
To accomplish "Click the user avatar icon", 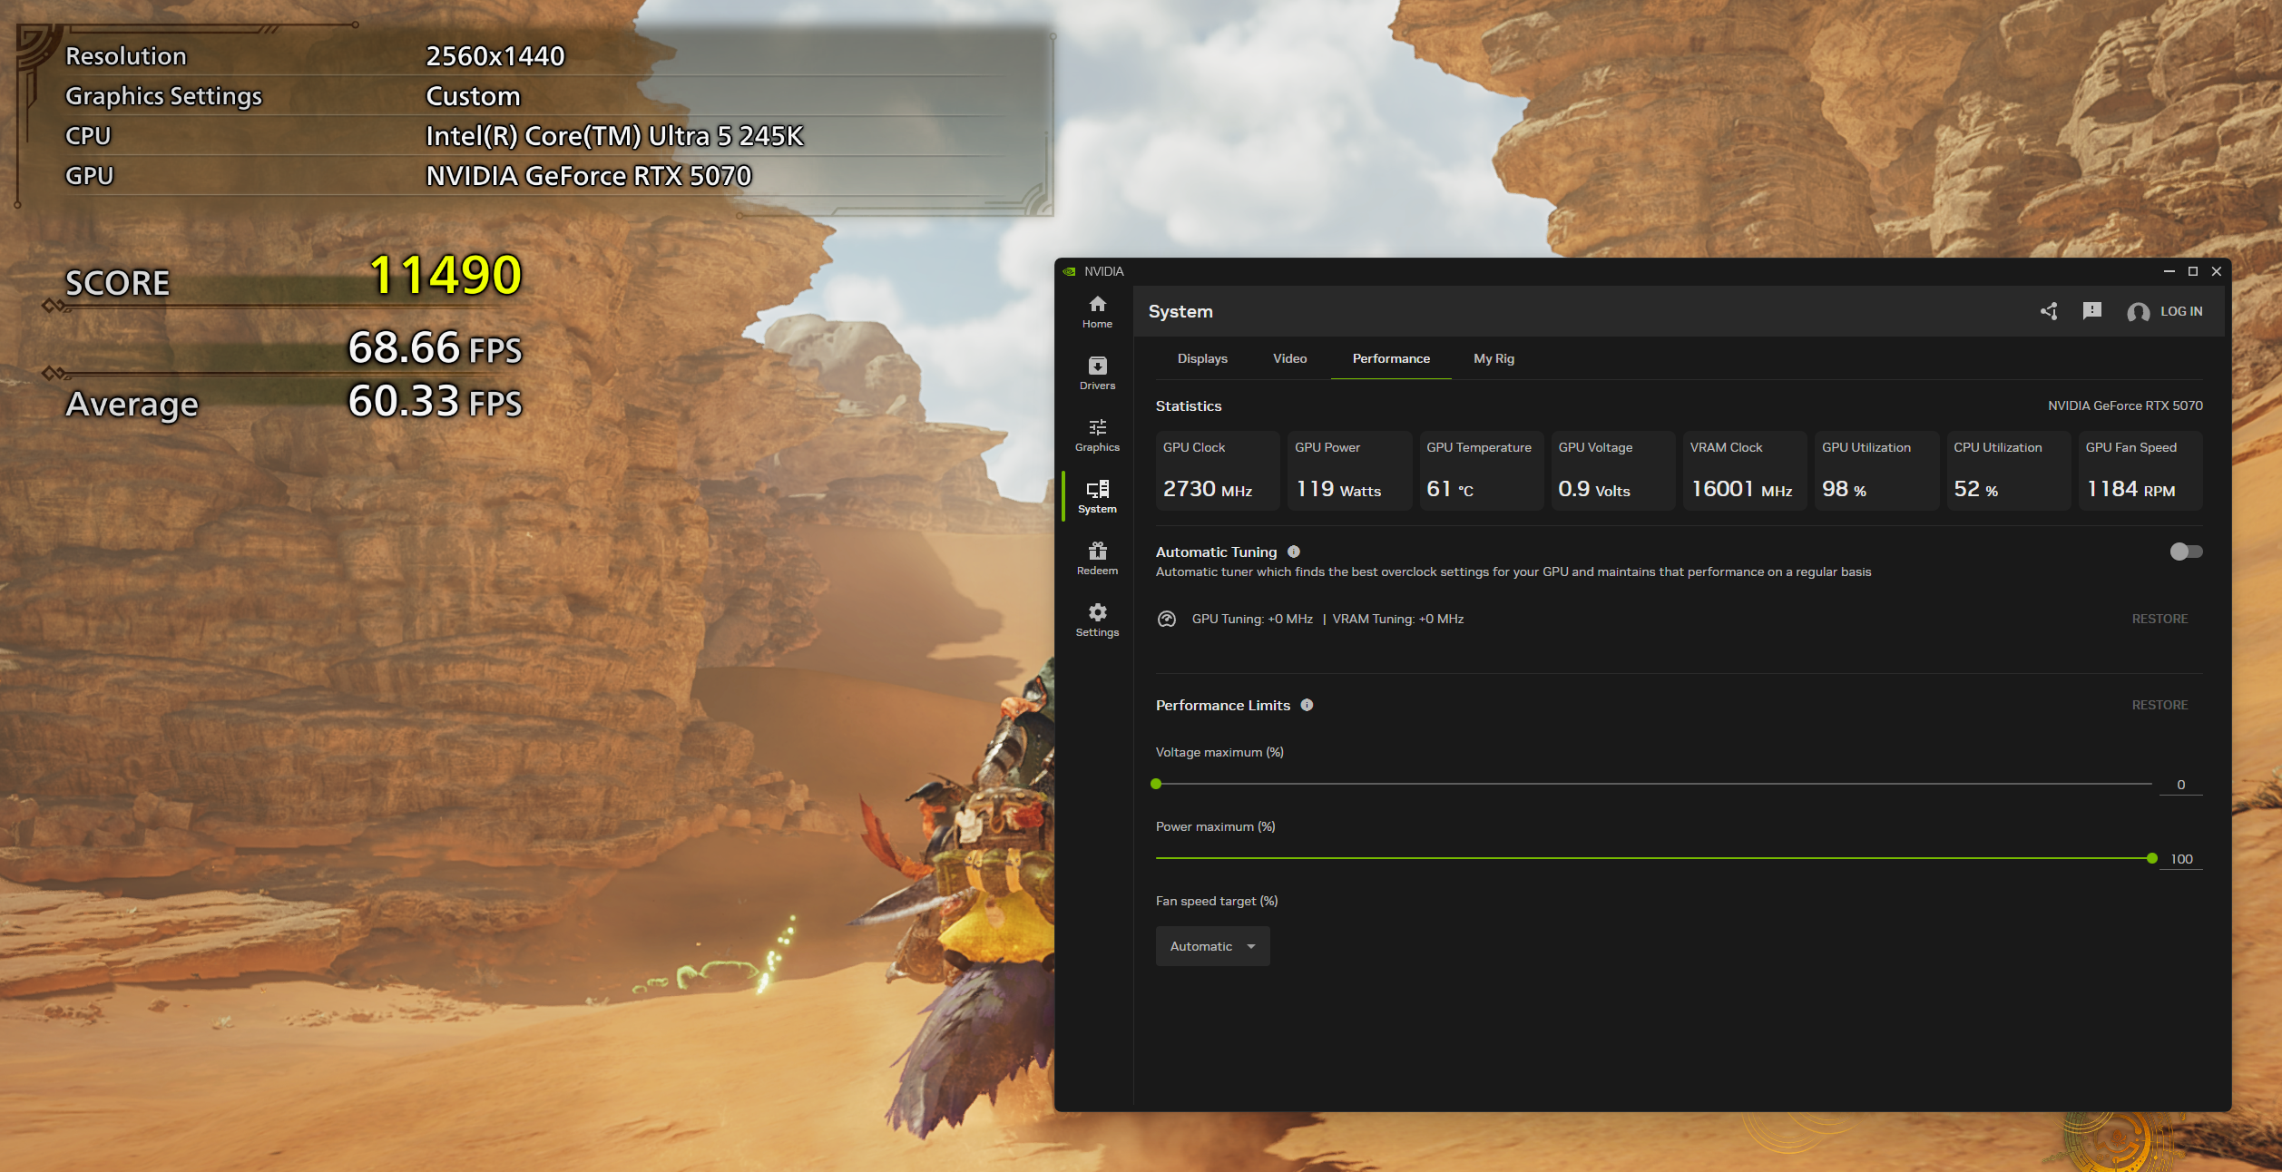I will 2138,312.
